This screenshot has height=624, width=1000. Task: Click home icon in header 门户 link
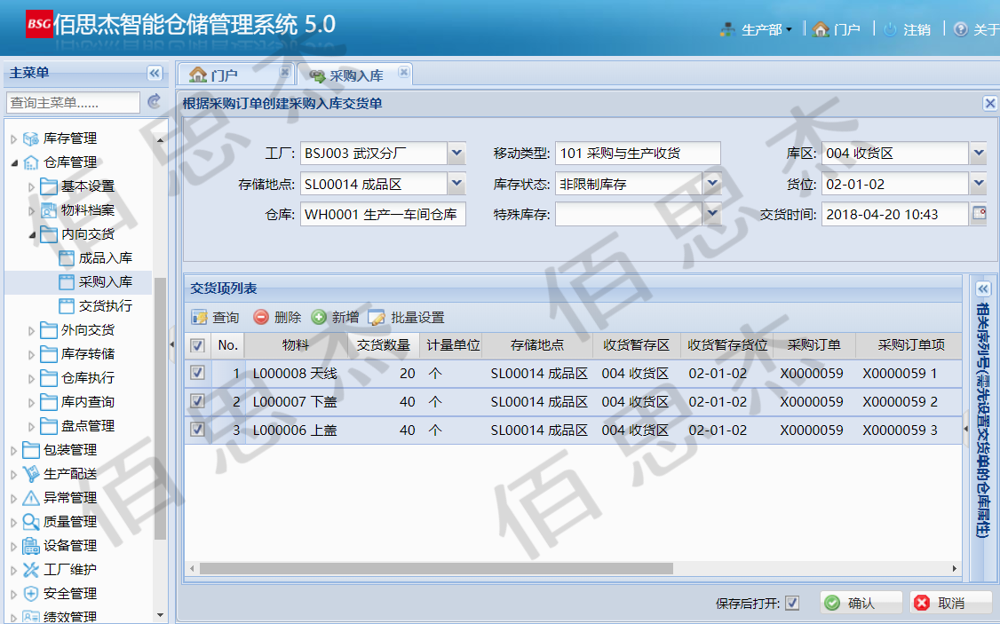pyautogui.click(x=821, y=29)
